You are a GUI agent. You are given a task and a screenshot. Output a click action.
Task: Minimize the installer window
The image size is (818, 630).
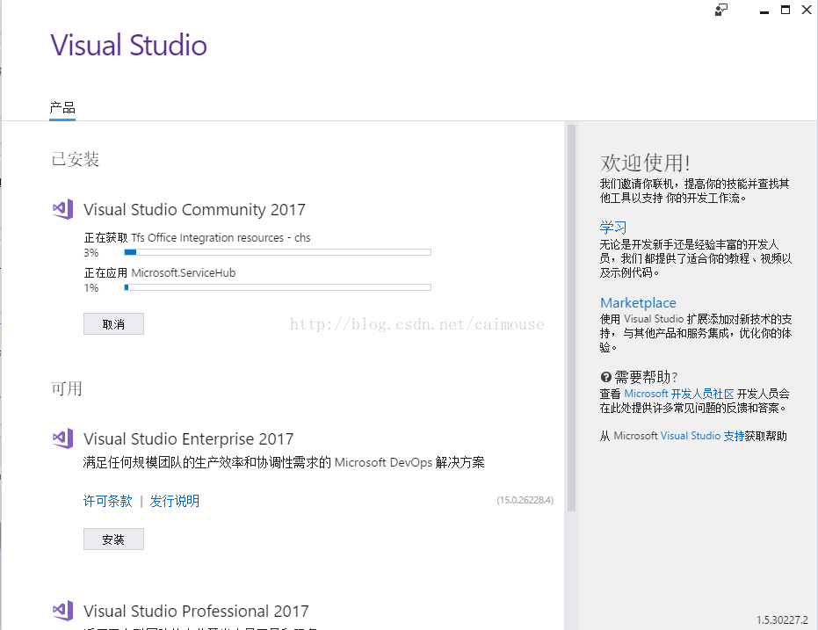click(x=764, y=11)
